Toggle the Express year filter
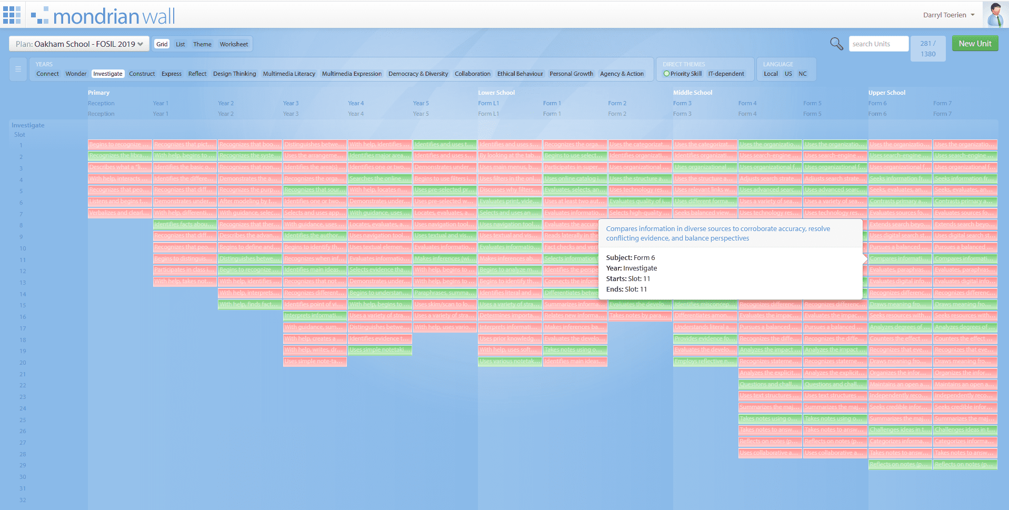Viewport: 1009px width, 510px height. [172, 74]
